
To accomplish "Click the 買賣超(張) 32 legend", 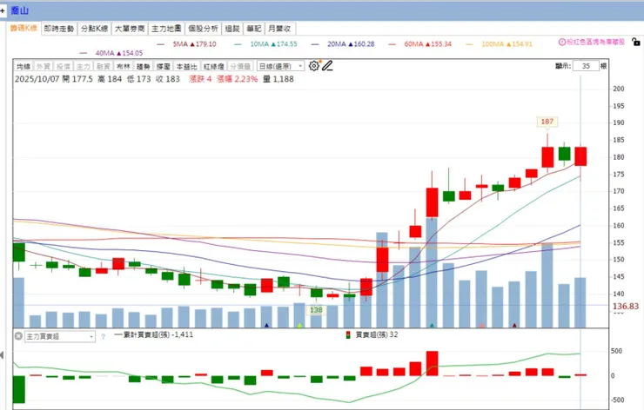I will pos(372,334).
